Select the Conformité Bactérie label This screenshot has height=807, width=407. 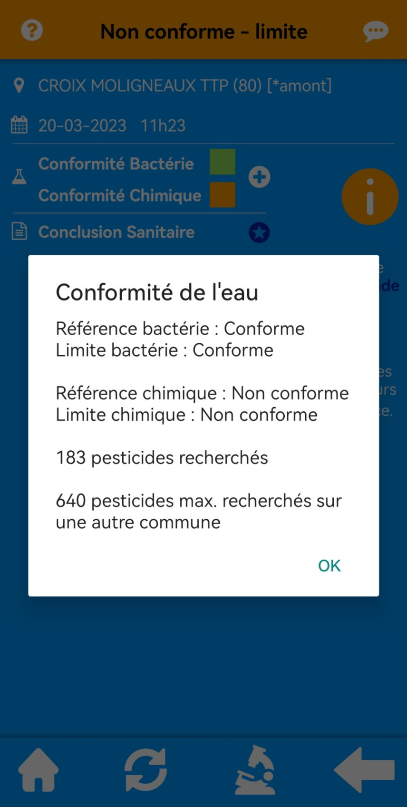(116, 164)
